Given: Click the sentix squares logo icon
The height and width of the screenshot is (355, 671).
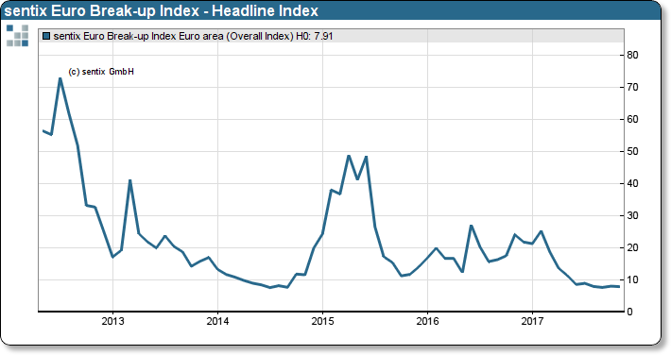Looking at the screenshot, I should point(18,36).
